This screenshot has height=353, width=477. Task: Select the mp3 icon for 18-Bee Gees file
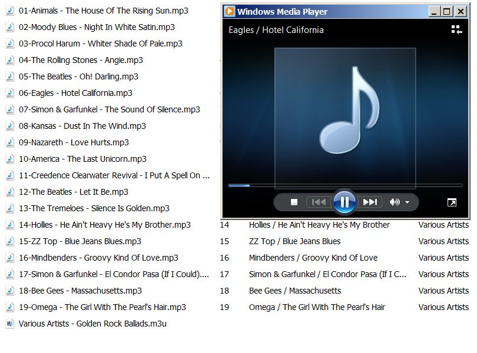point(10,291)
